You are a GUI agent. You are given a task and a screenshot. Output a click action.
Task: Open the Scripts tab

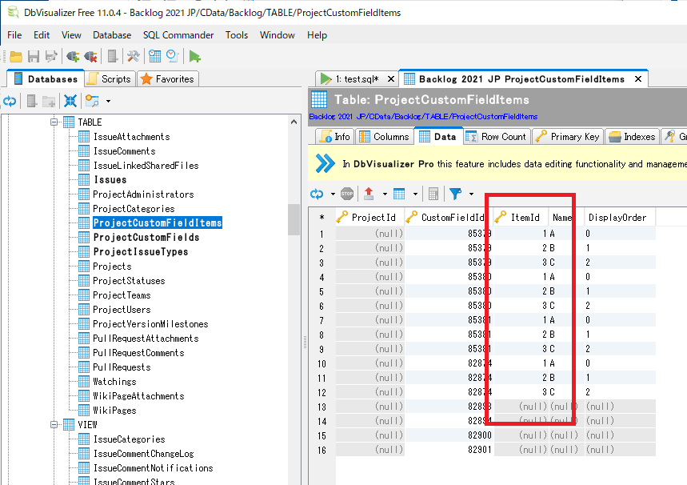(109, 79)
